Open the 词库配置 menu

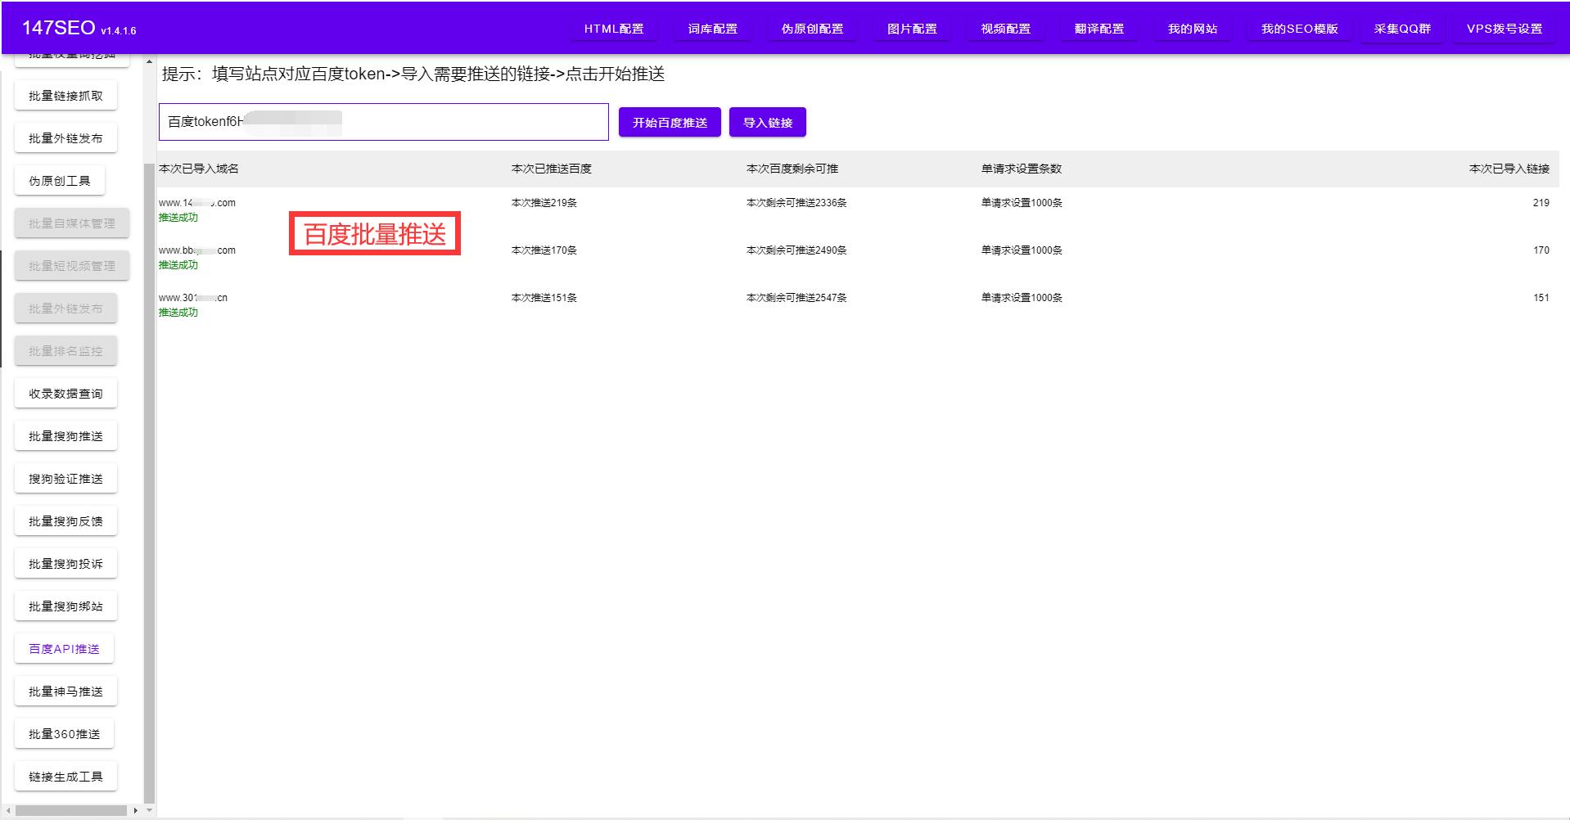tap(711, 29)
